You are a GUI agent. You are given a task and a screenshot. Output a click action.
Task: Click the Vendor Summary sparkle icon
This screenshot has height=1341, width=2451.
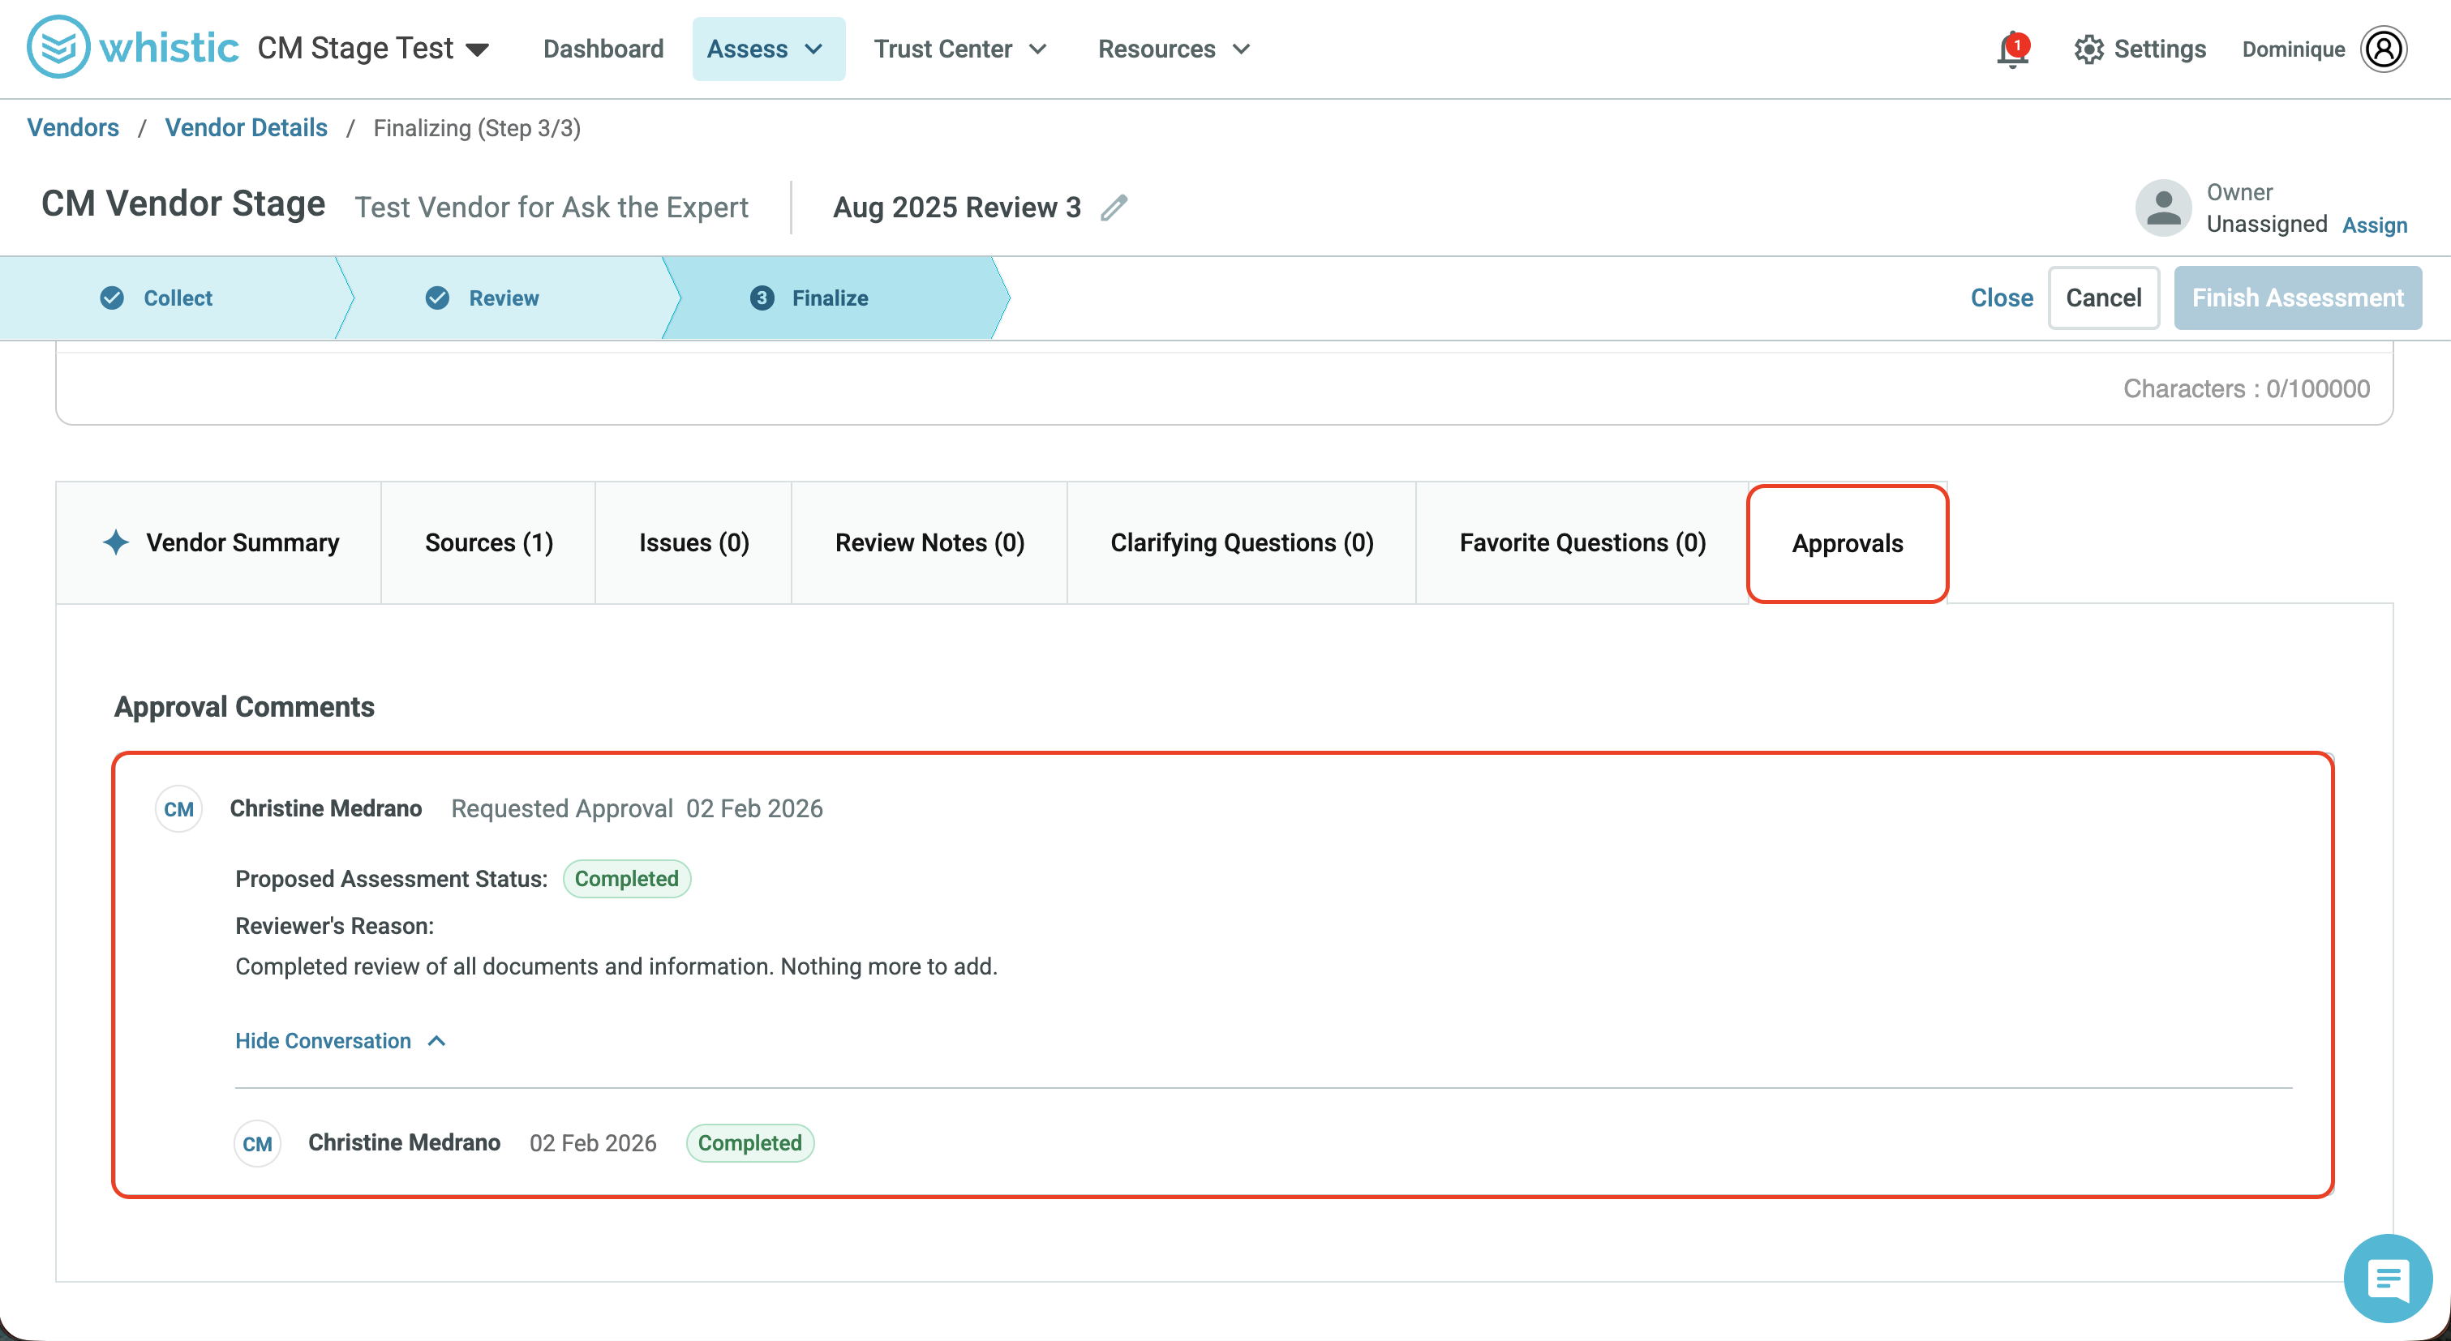click(x=116, y=542)
